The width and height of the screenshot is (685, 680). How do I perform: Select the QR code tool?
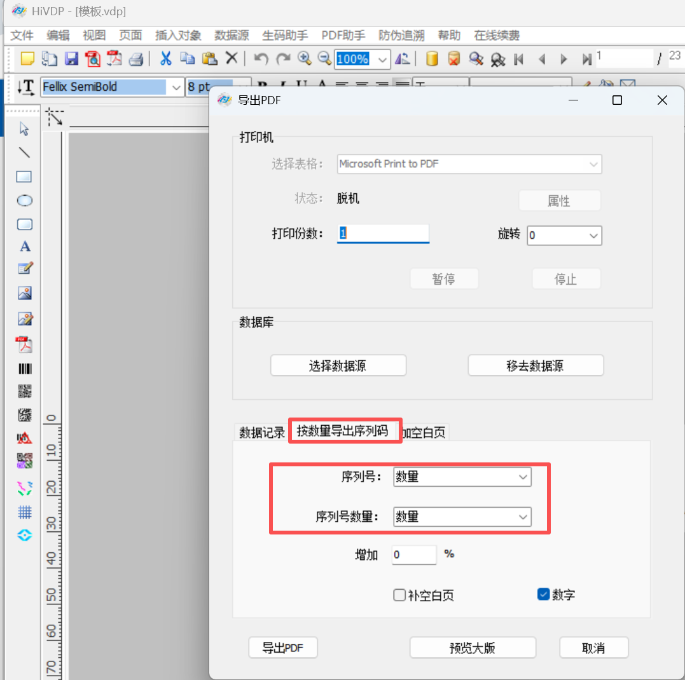[25, 391]
